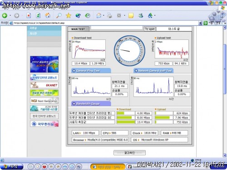Print the page with printer icon

pyautogui.click(x=109, y=15)
